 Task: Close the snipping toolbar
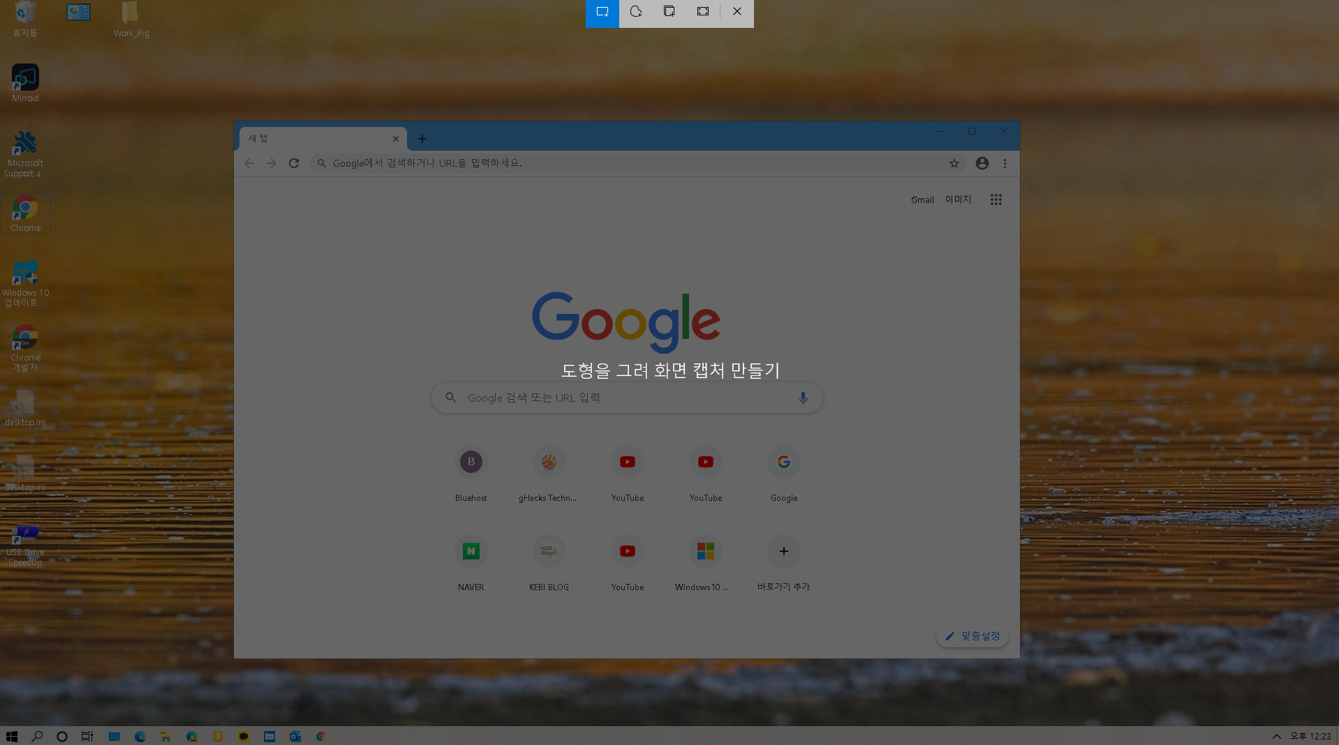pos(737,12)
